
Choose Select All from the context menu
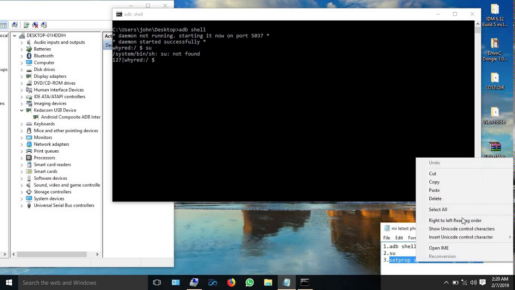[465, 209]
